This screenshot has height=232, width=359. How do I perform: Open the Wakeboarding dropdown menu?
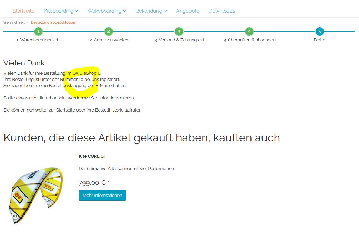[x=106, y=11]
